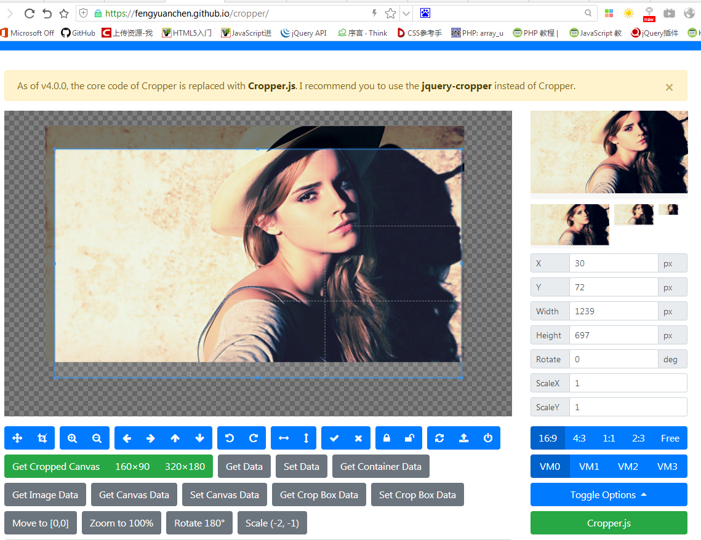Click the power icon to destroy cropper
This screenshot has height=540, width=701.
click(x=488, y=438)
